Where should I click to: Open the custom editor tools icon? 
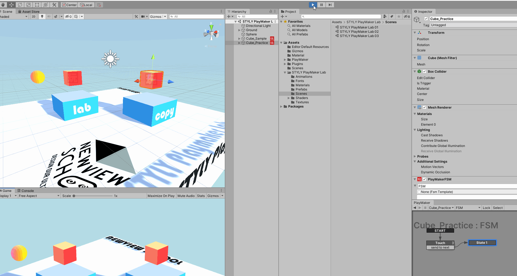point(54,5)
